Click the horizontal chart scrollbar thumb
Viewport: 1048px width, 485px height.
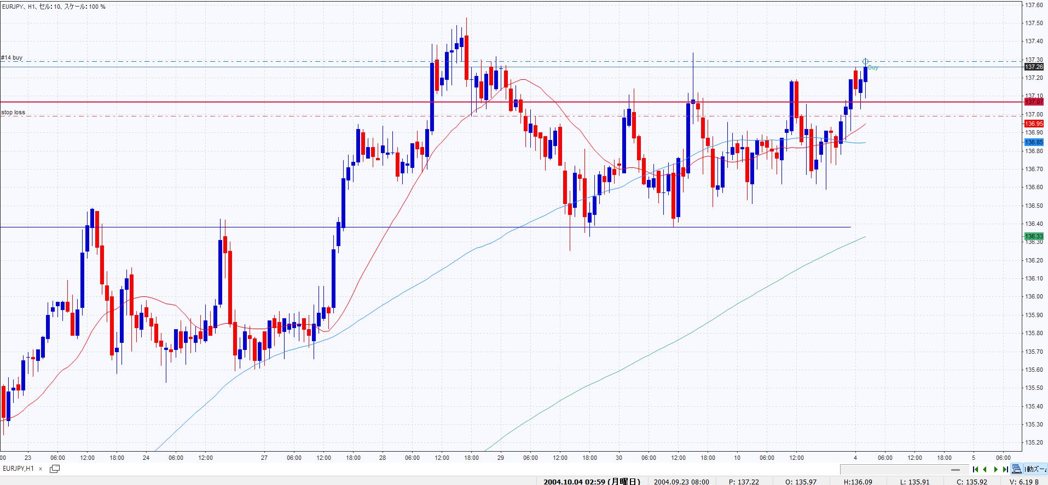point(956,470)
